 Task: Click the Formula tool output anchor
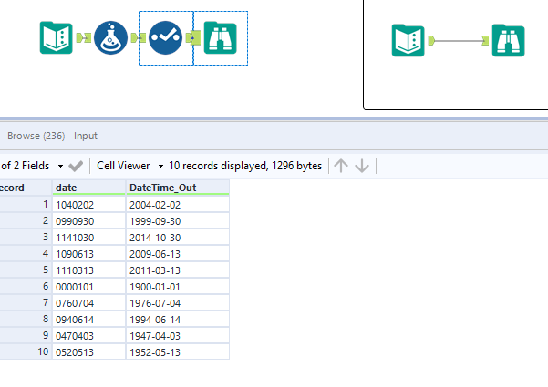[134, 37]
